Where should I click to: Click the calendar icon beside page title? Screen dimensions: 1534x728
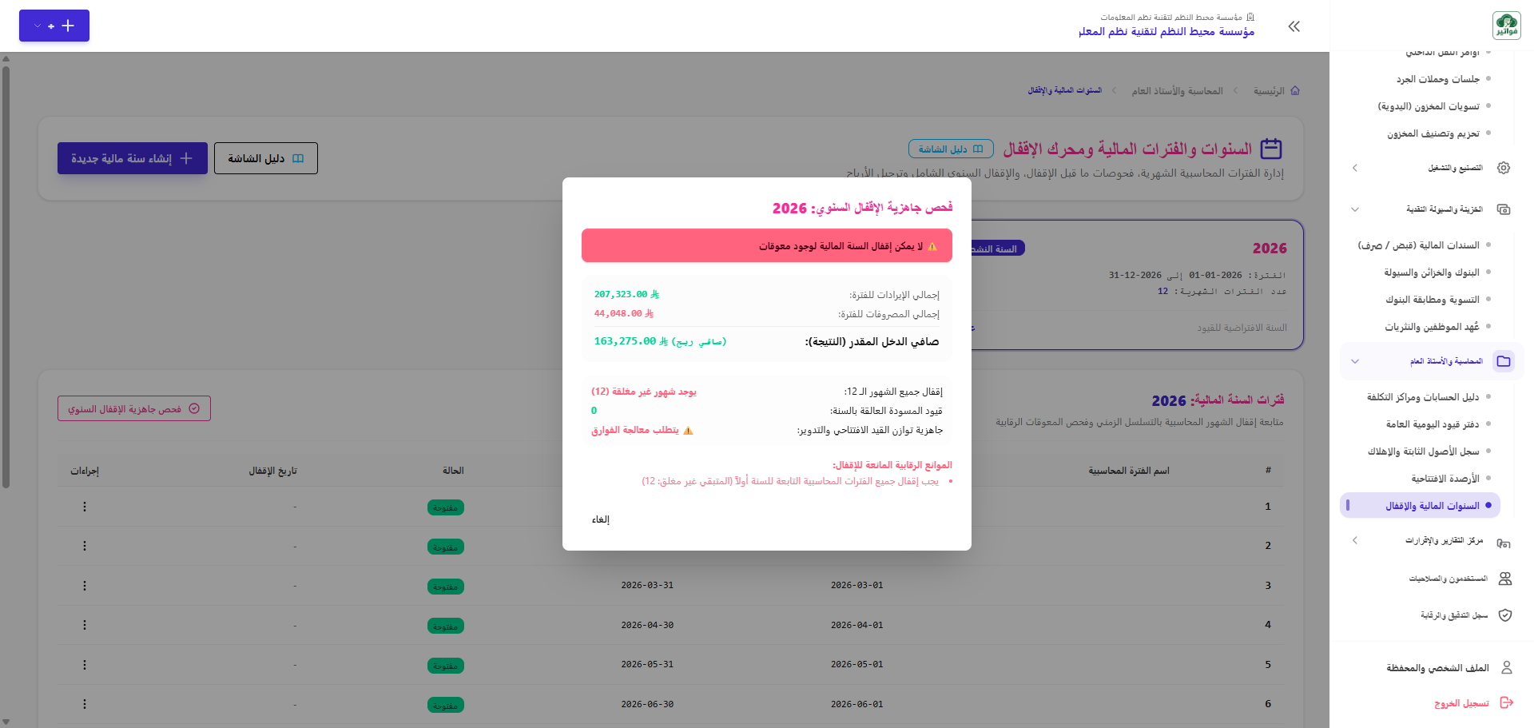pos(1271,149)
